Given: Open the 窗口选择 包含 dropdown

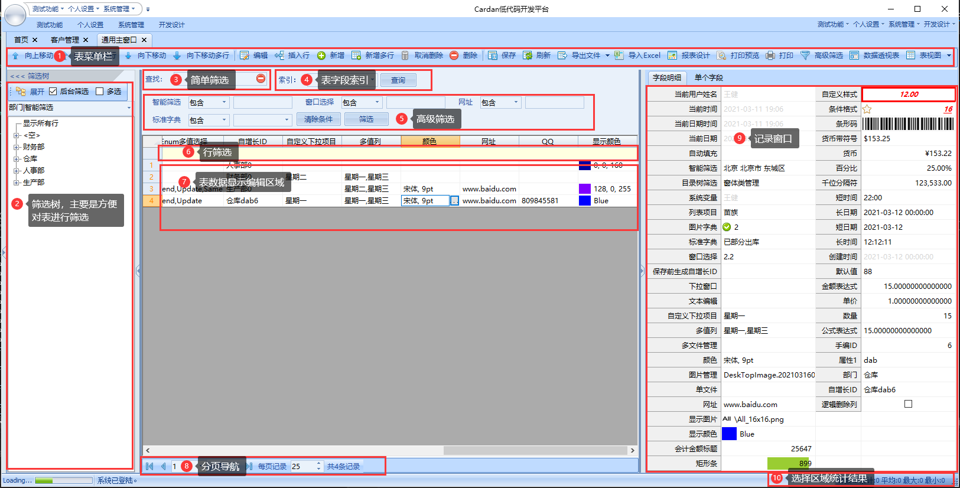Looking at the screenshot, I should pyautogui.click(x=377, y=102).
